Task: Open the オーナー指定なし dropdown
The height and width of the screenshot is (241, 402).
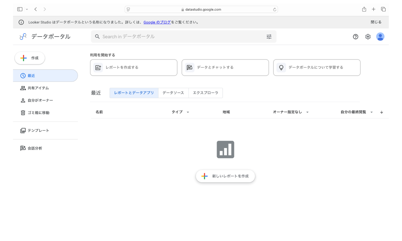Action: (291, 112)
